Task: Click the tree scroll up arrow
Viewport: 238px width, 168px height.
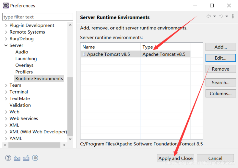Action: (70, 25)
